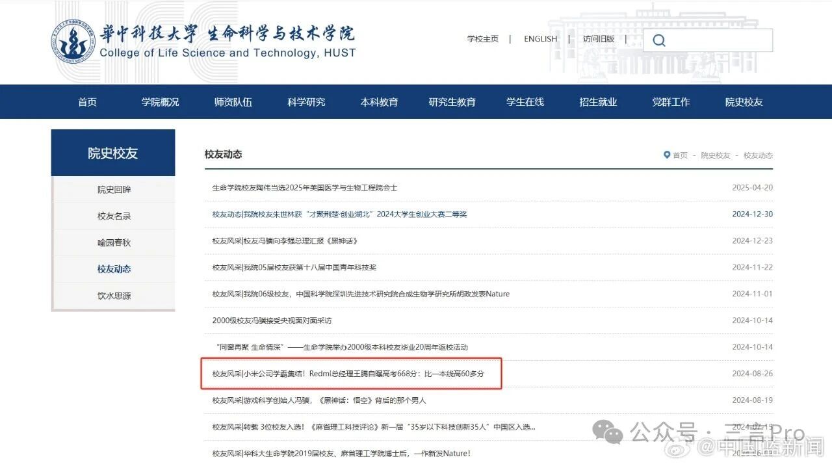Open article about Redmi总经理王腾高考668分
Viewport: 832px width, 466px height.
coord(348,374)
